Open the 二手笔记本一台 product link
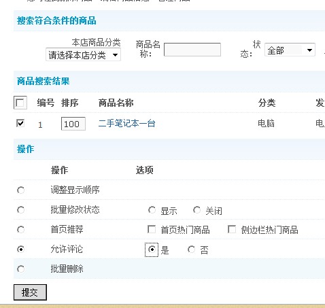Screen dimensions: 325x308 click(126, 124)
